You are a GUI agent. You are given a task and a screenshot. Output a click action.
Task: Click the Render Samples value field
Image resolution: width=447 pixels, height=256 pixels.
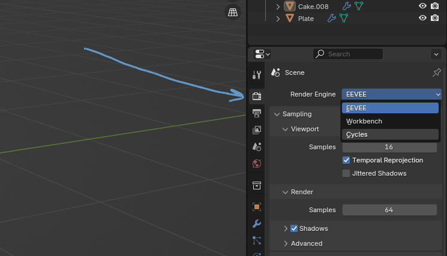pos(389,210)
